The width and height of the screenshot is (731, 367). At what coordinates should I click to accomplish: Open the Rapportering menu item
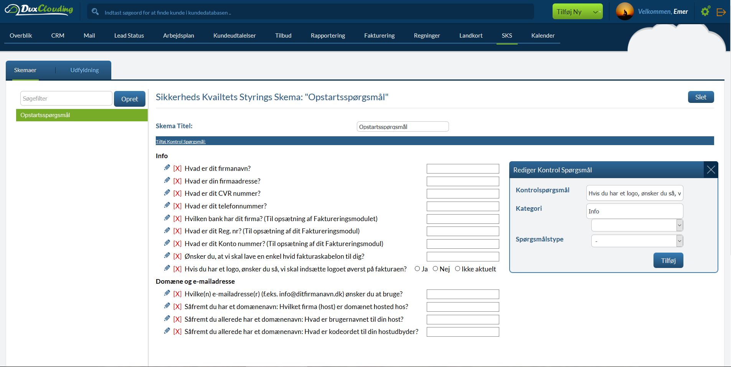(x=328, y=35)
